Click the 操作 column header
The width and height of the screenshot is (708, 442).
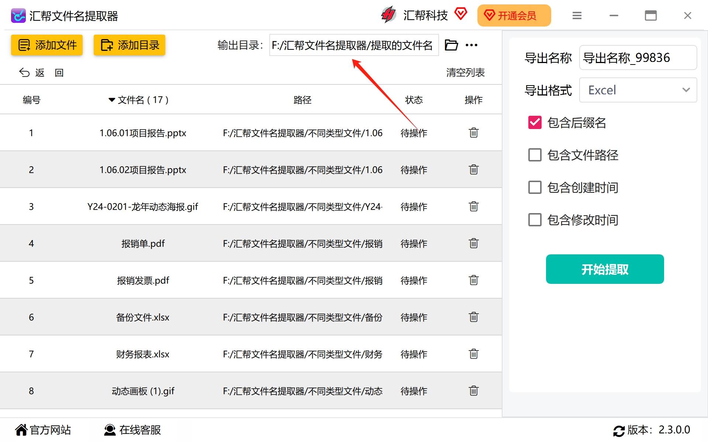474,100
